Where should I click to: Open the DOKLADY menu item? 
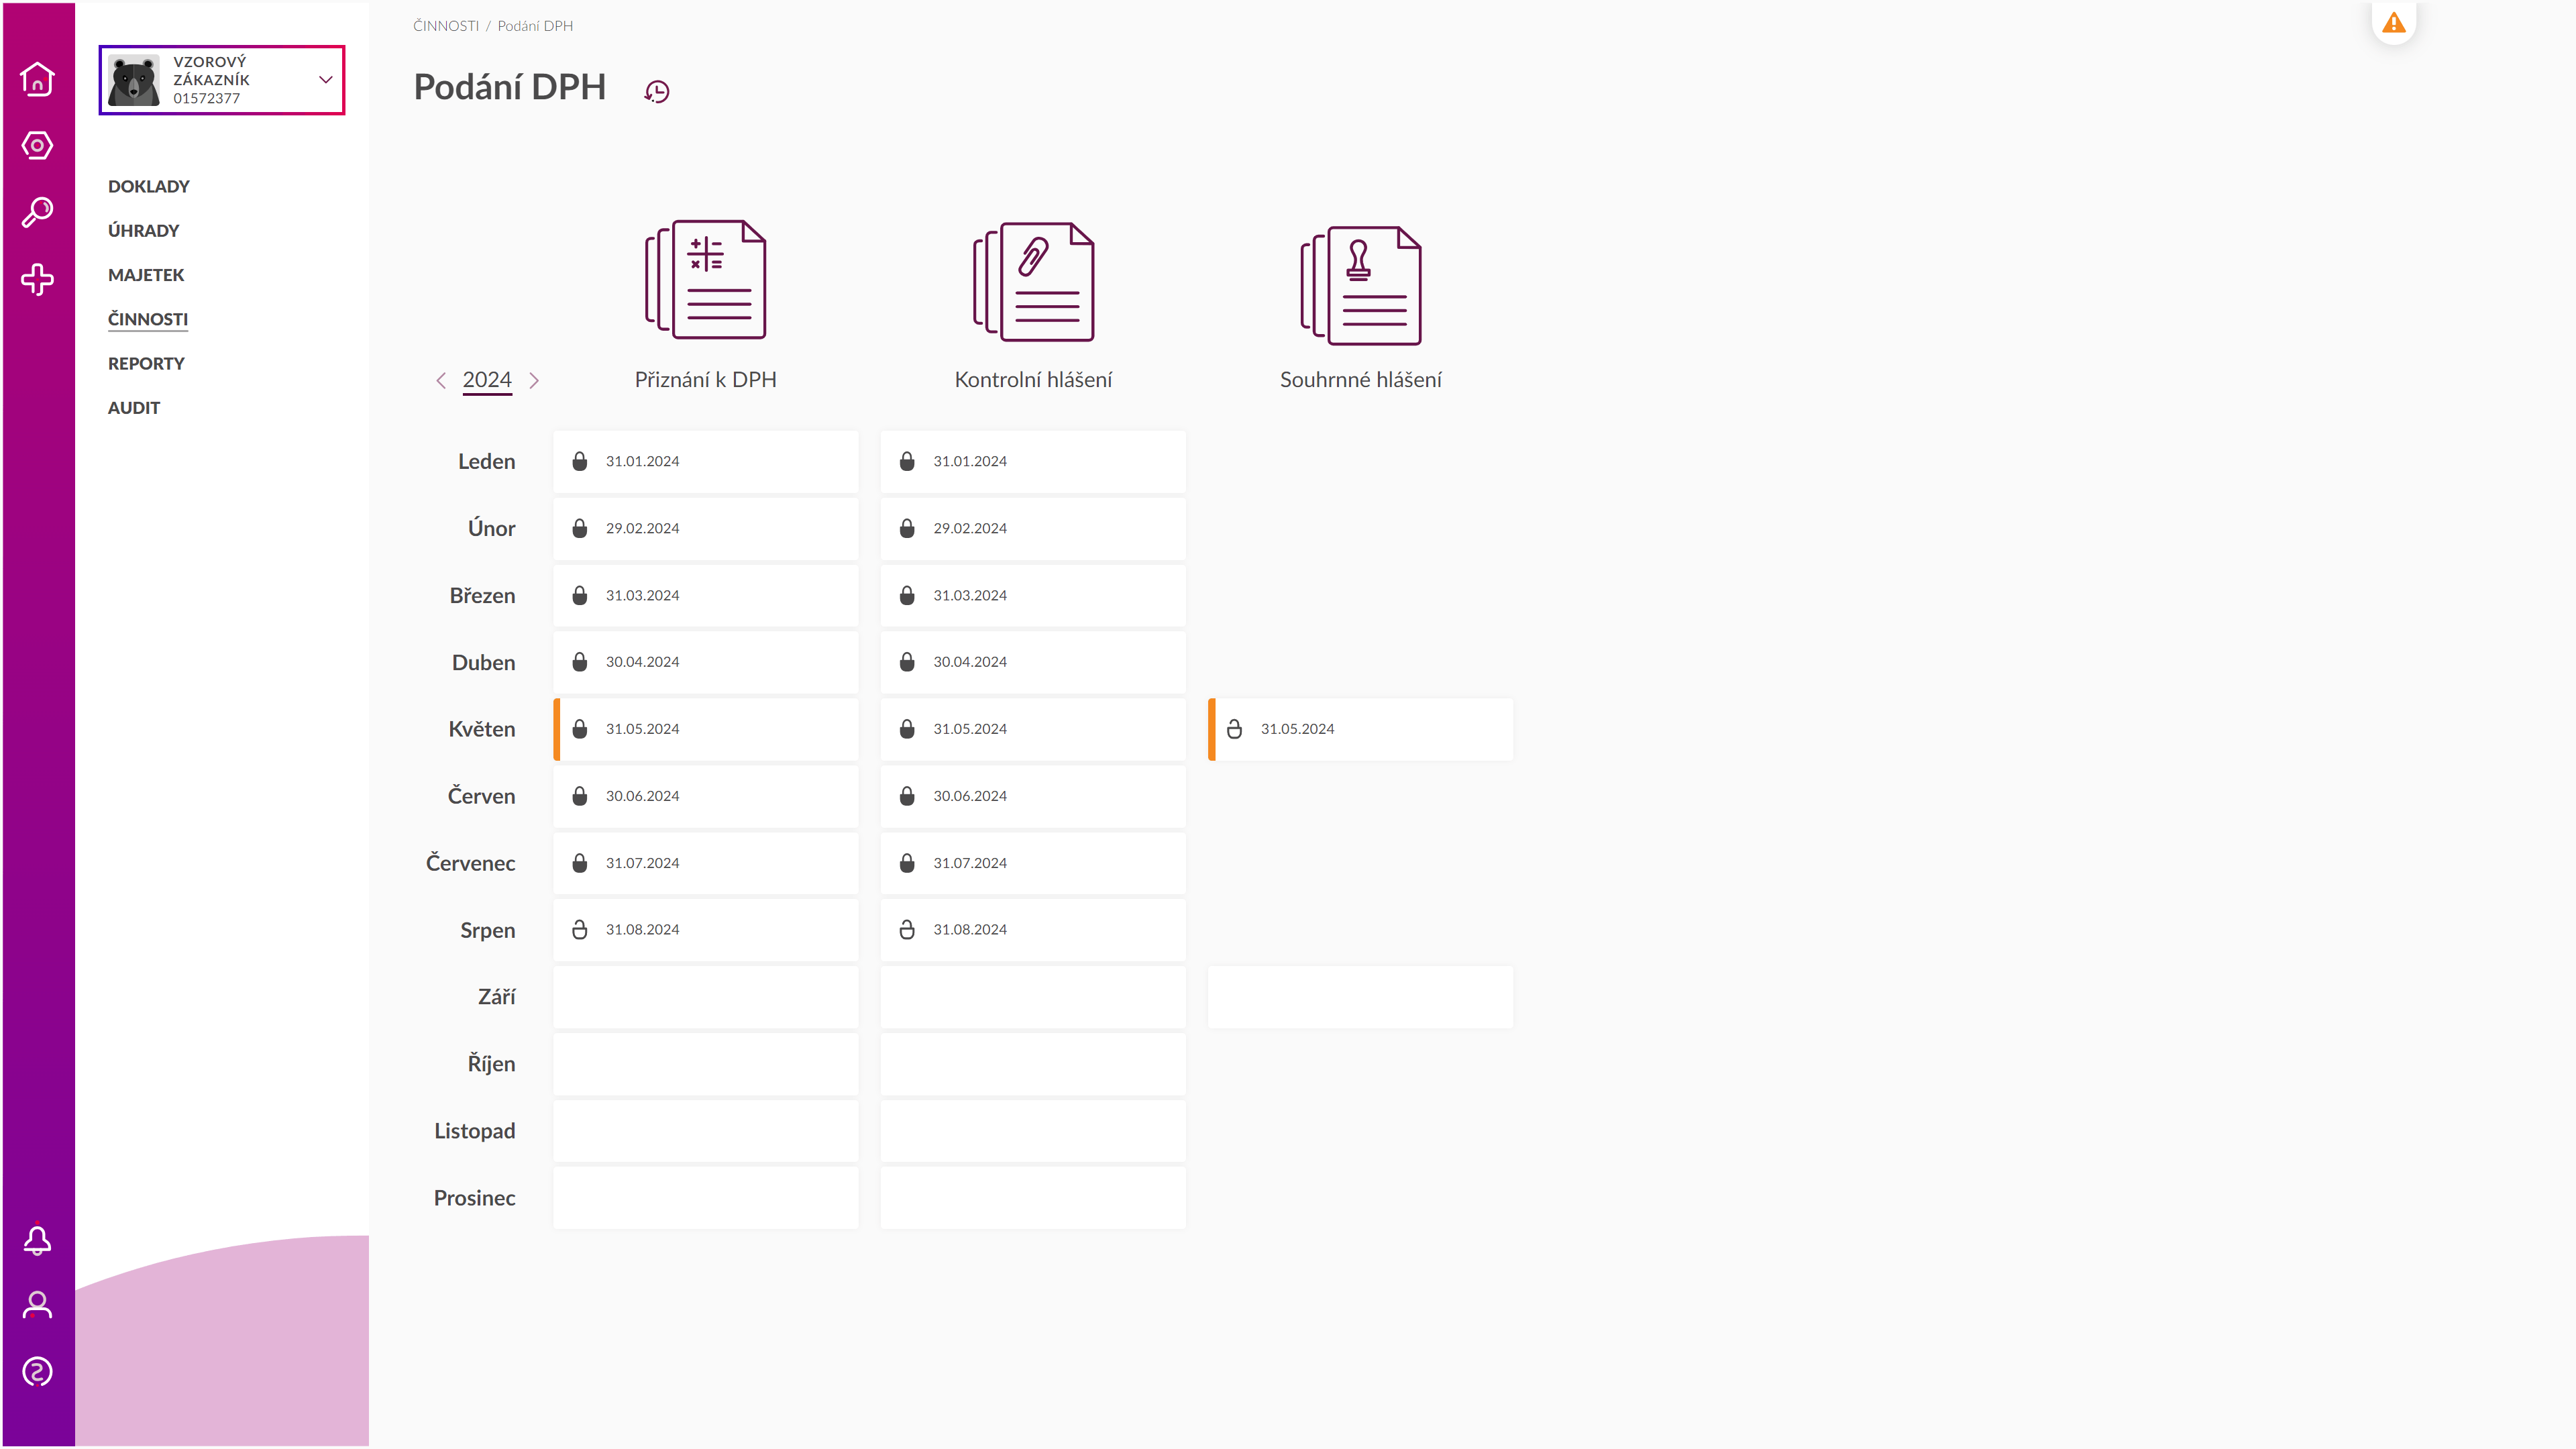(x=148, y=187)
